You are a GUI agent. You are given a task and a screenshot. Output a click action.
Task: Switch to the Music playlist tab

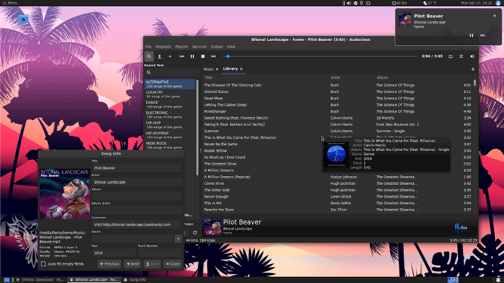(x=209, y=69)
